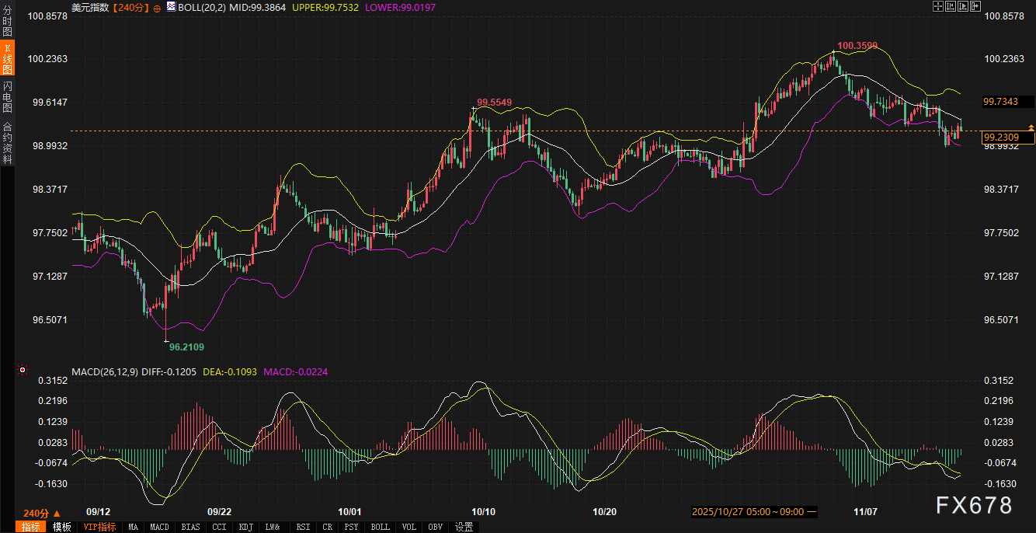
Task: Open the 闪电图 side tab
Action: [7, 96]
